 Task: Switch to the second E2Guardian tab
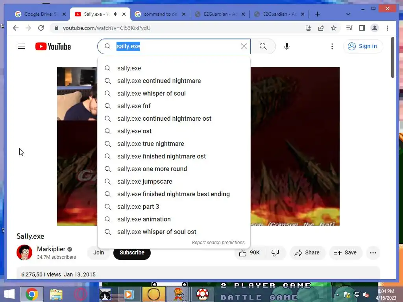(279, 14)
